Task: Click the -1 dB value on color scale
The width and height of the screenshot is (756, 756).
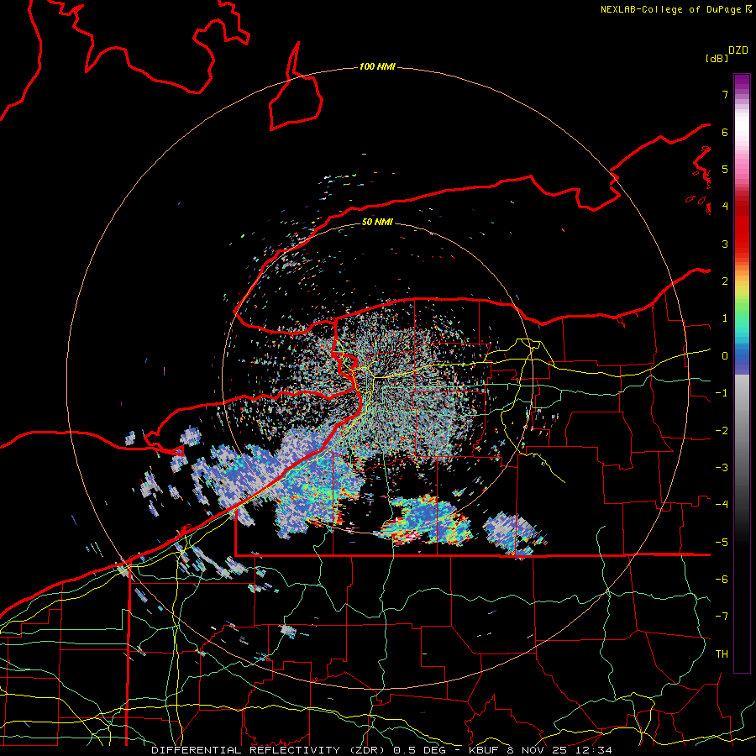Action: [x=722, y=393]
